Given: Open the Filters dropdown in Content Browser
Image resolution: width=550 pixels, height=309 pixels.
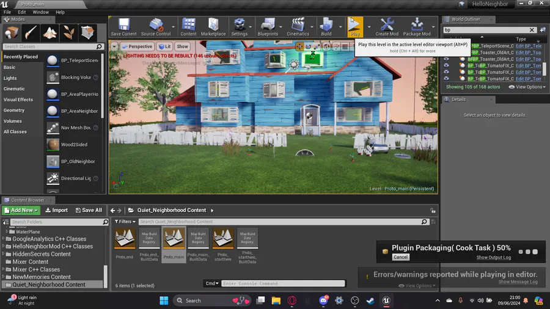Looking at the screenshot, I should tap(125, 222).
